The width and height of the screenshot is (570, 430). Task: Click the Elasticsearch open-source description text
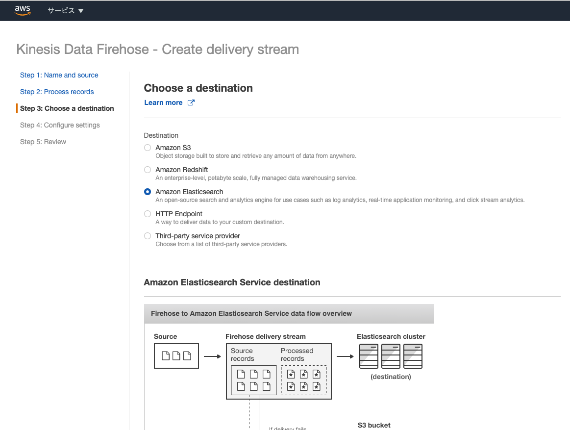click(x=340, y=200)
